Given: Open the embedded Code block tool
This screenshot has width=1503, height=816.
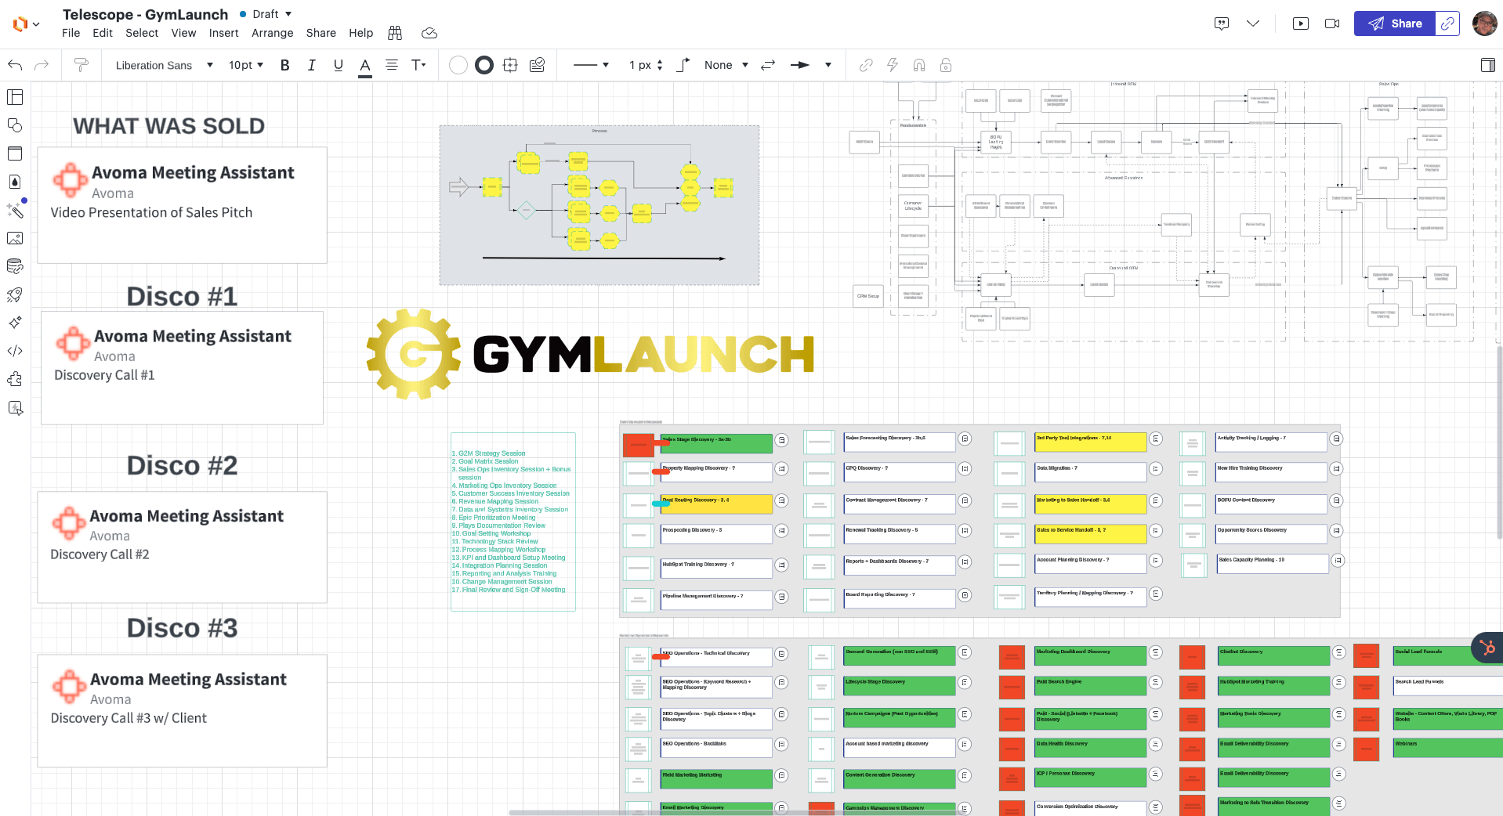Looking at the screenshot, I should click(15, 351).
